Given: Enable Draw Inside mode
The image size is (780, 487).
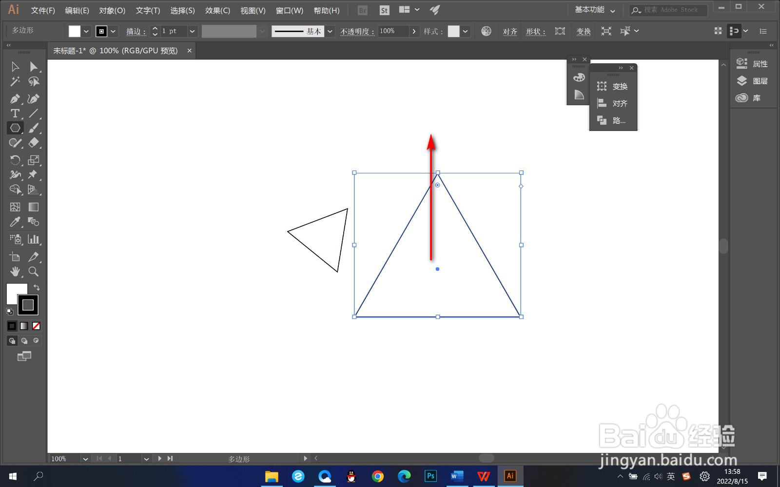Looking at the screenshot, I should pyautogui.click(x=36, y=341).
